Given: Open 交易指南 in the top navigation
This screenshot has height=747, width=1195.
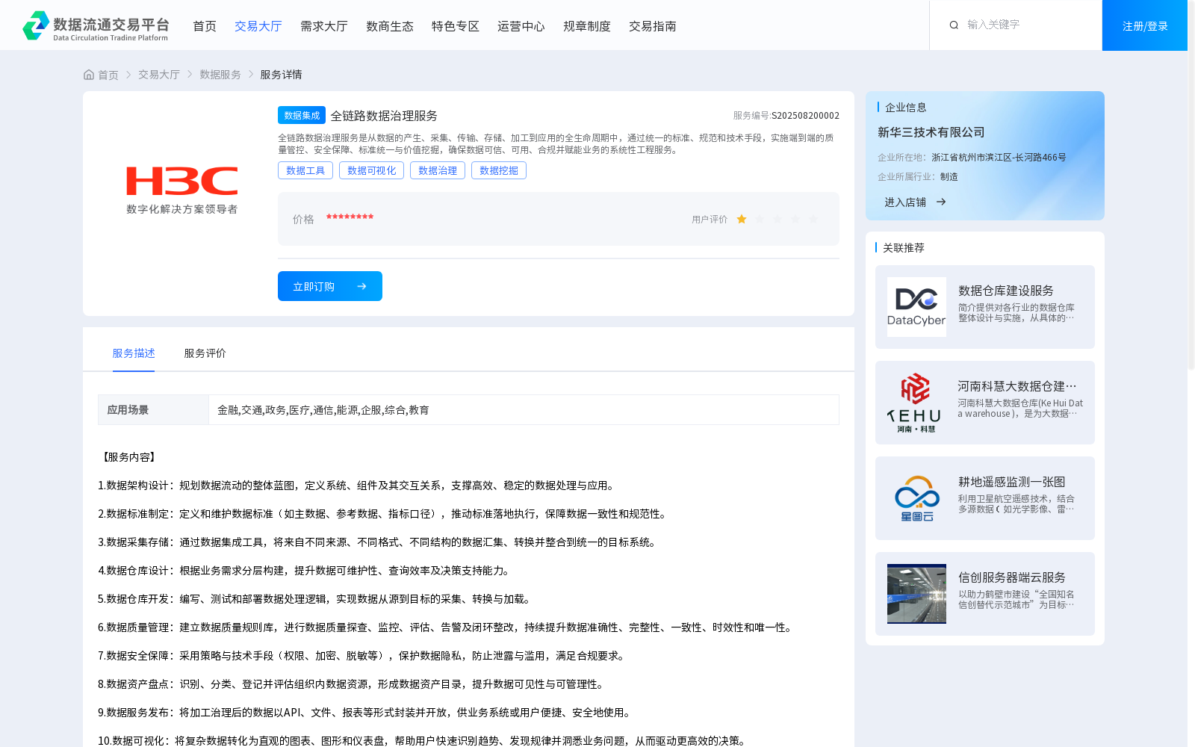Looking at the screenshot, I should [x=653, y=26].
